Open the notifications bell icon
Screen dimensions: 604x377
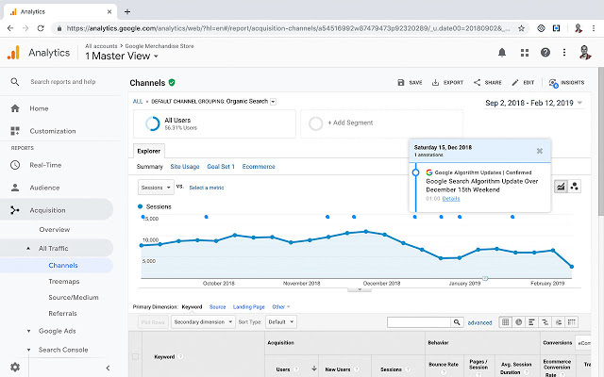pos(500,52)
